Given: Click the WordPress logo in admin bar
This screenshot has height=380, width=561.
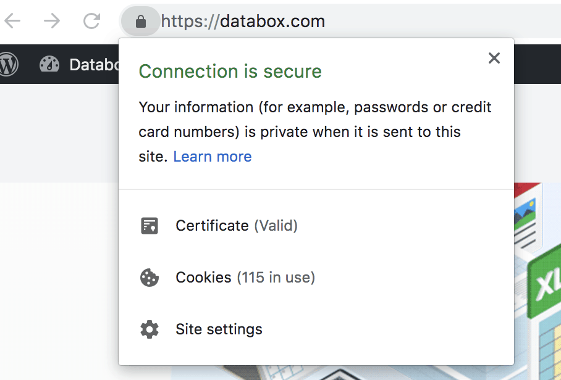Looking at the screenshot, I should (x=9, y=64).
